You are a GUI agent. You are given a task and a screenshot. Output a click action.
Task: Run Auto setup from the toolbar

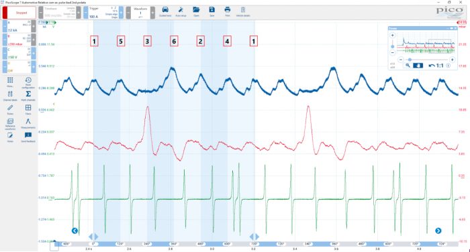click(181, 11)
